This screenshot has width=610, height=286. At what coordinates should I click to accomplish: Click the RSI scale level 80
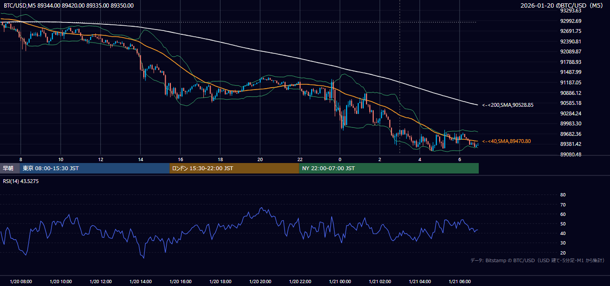[x=563, y=195]
